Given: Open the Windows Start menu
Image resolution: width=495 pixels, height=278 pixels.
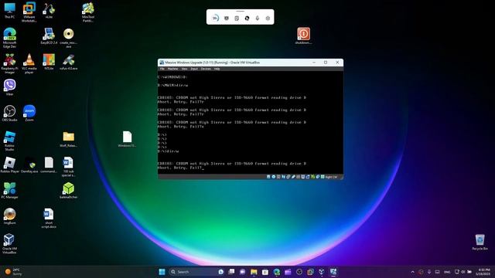Looking at the screenshot, I should pyautogui.click(x=162, y=272).
